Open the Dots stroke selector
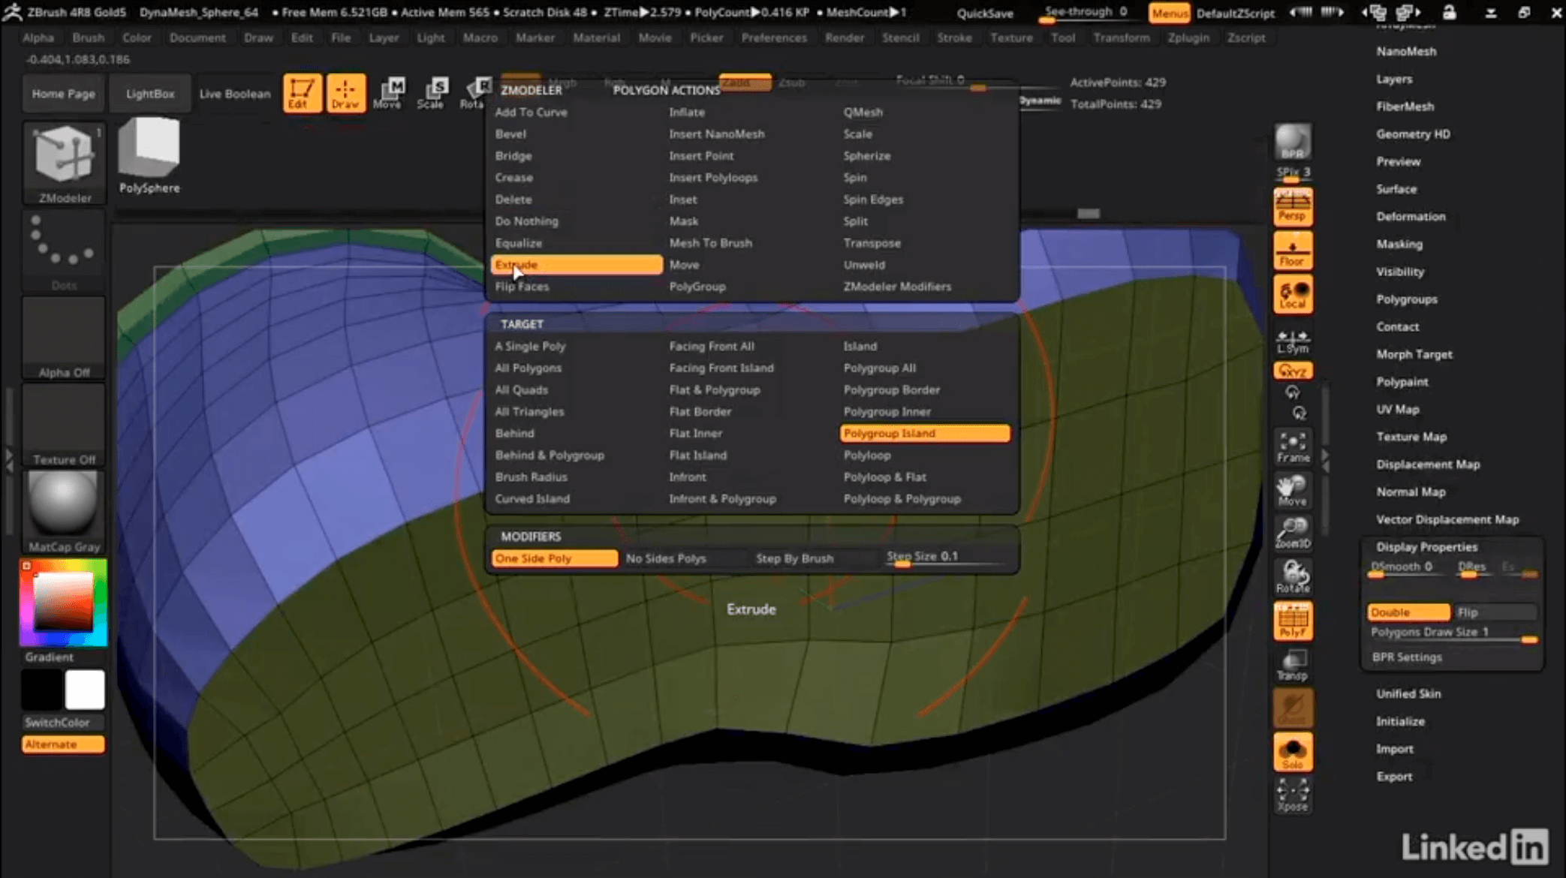This screenshot has height=878, width=1566. tap(64, 251)
